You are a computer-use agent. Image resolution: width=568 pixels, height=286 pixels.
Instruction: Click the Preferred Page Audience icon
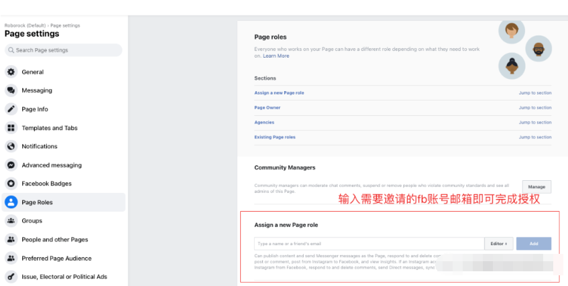coord(11,258)
